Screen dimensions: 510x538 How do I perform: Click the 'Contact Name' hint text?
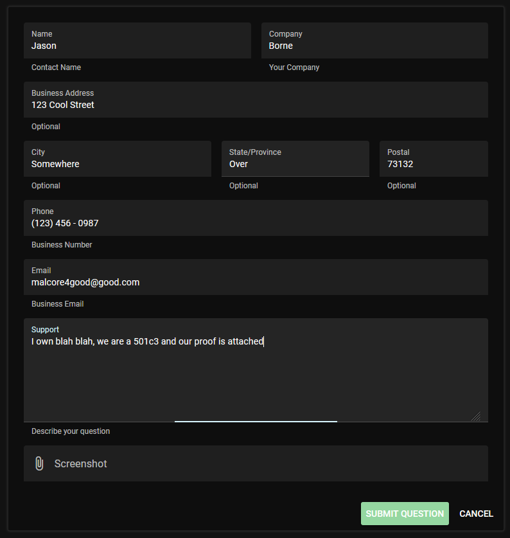point(57,67)
